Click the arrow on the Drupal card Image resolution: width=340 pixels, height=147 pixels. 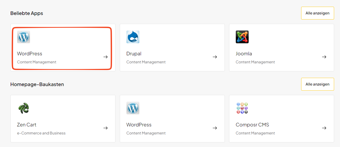coord(215,57)
